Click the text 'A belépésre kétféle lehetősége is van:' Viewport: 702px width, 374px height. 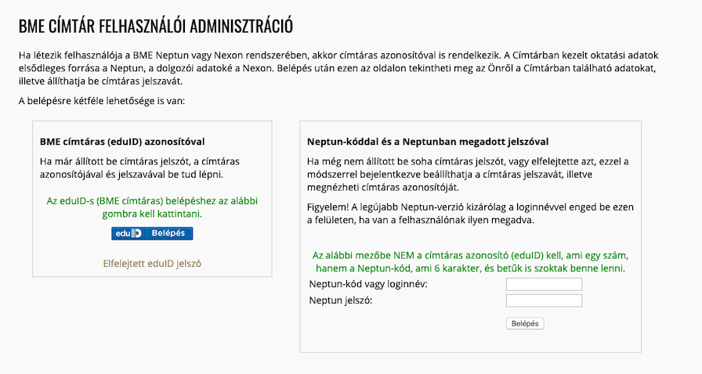[x=102, y=101]
